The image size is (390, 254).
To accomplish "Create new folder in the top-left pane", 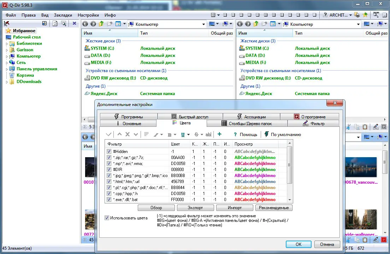I will point(110,24).
